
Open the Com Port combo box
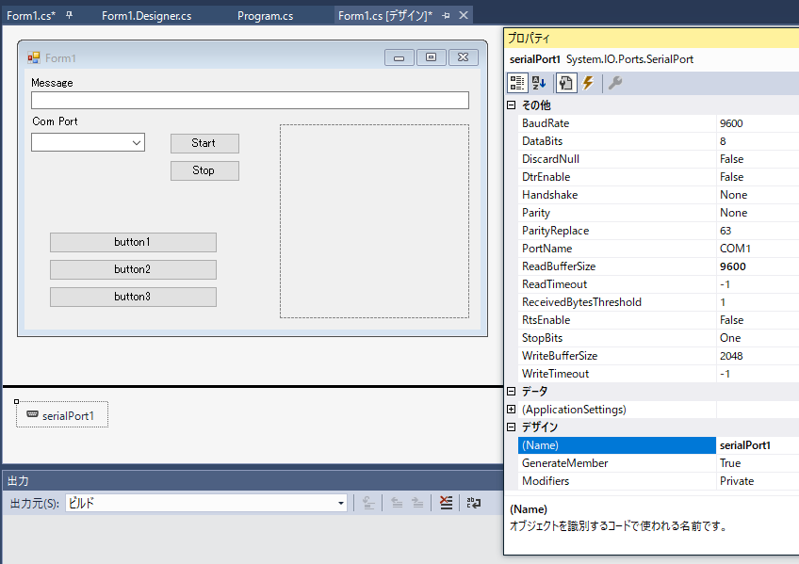point(137,142)
